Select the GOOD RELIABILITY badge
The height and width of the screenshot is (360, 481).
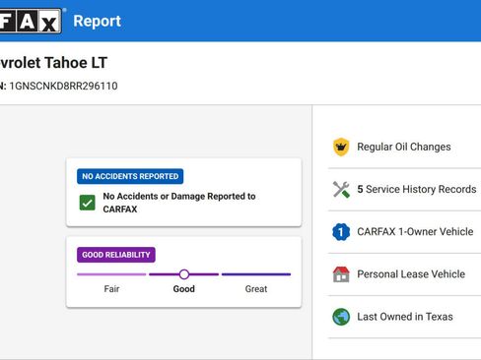(x=116, y=255)
